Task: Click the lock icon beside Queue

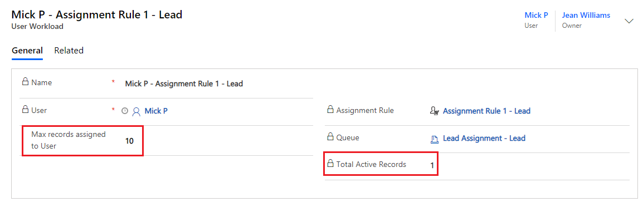Action: click(330, 137)
